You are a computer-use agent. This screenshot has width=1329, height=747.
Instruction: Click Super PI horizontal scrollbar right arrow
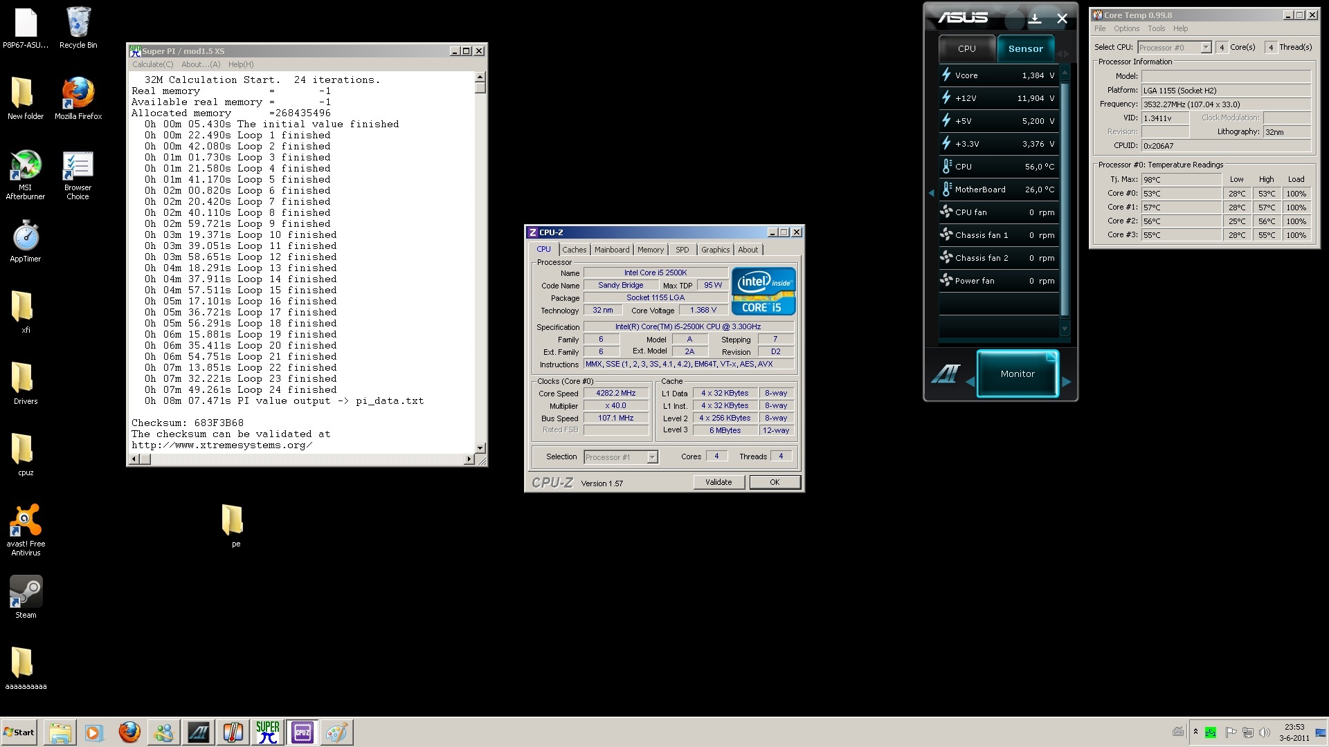click(x=469, y=459)
